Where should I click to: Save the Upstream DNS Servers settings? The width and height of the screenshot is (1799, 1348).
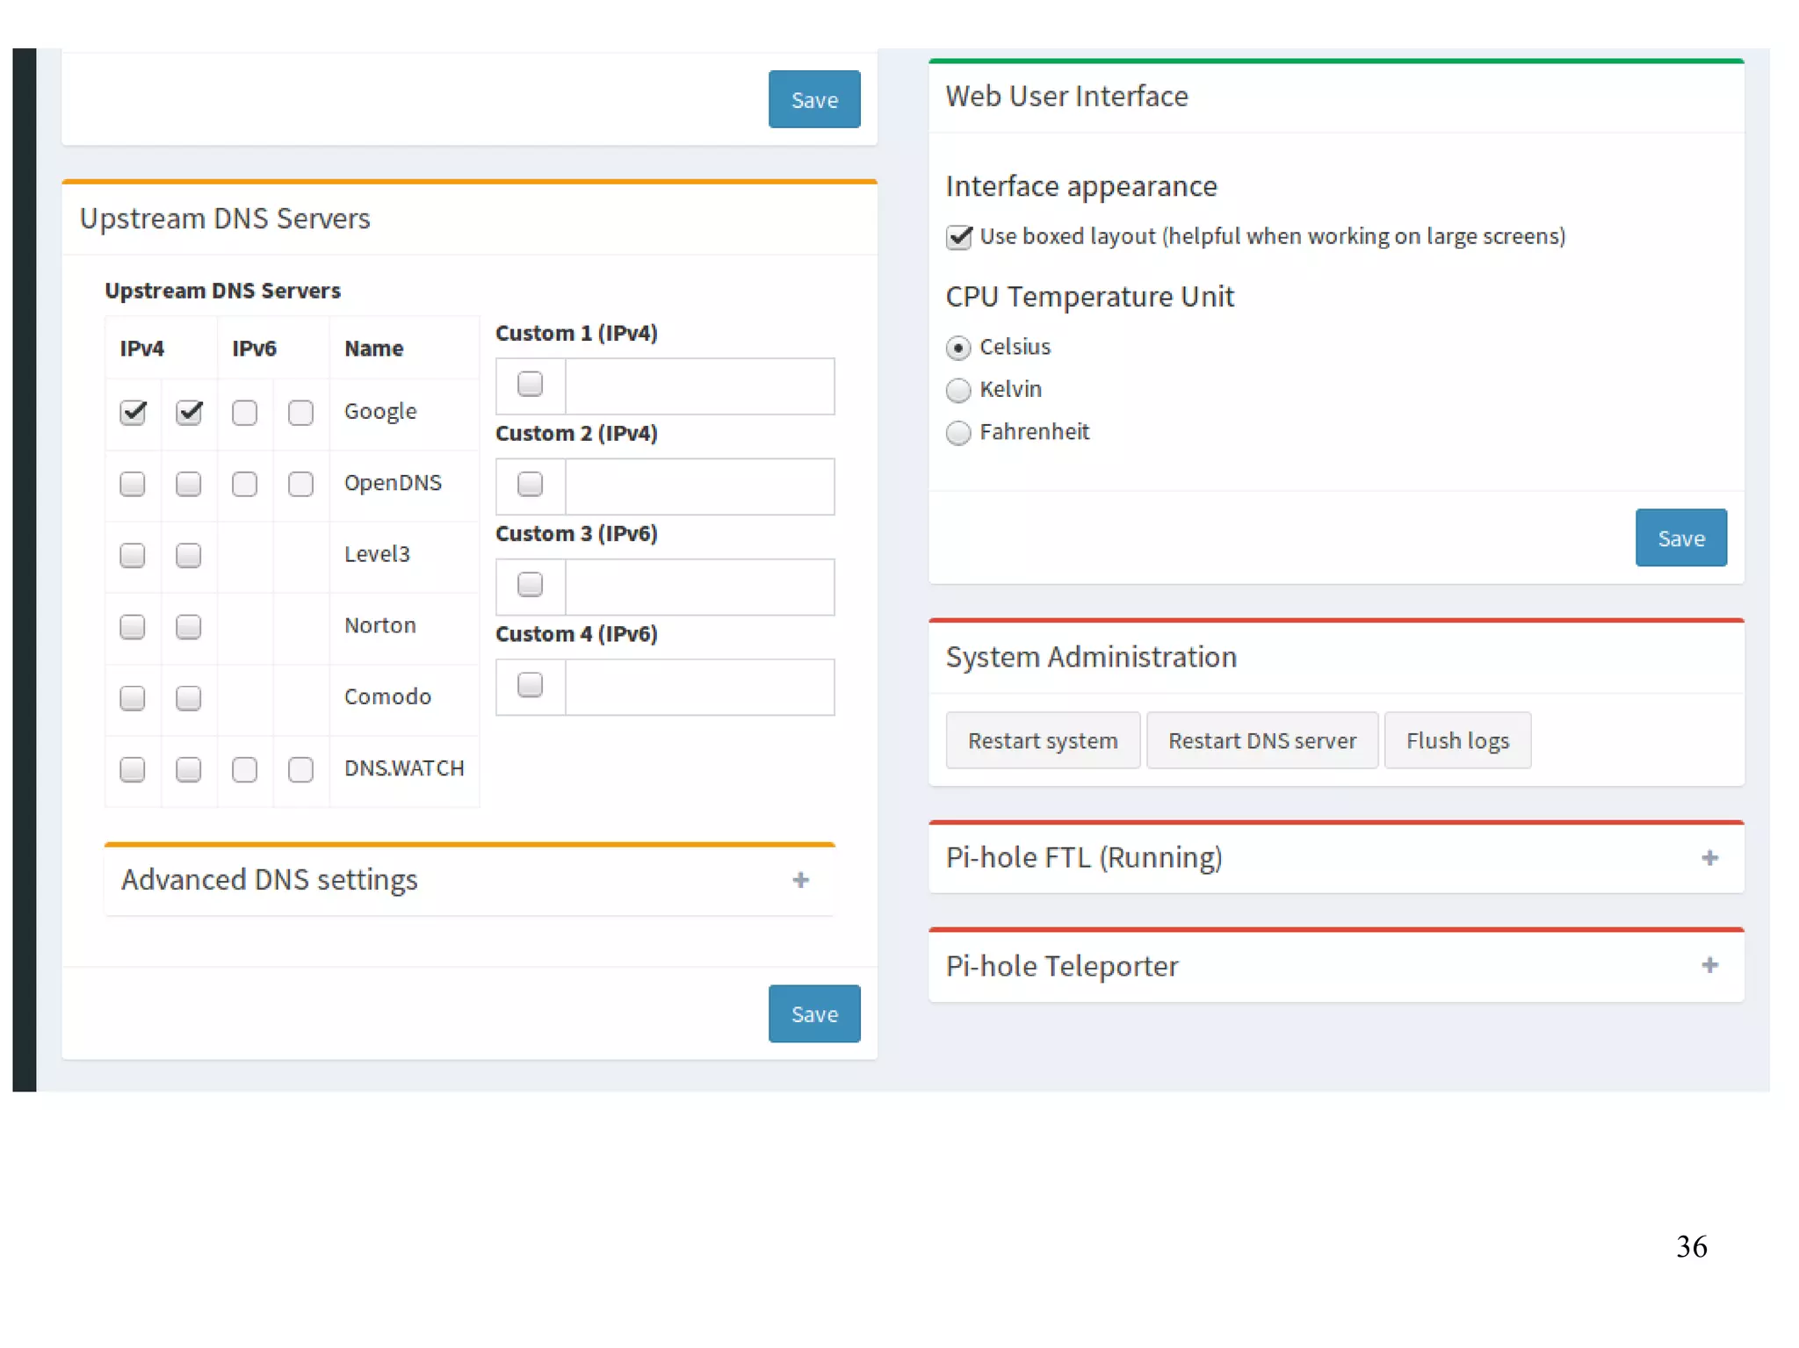tap(813, 1013)
